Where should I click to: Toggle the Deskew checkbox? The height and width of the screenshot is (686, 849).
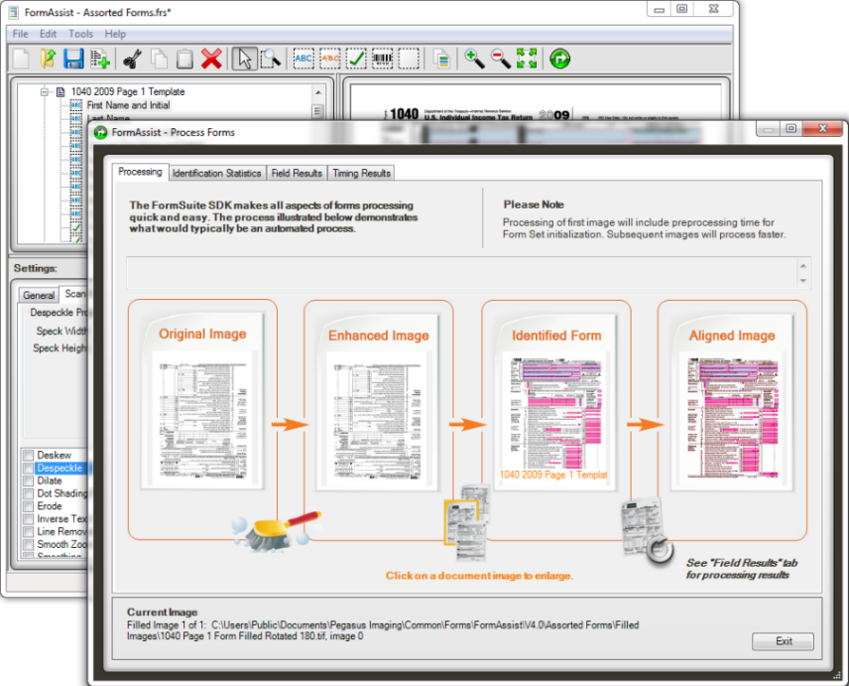(x=28, y=455)
